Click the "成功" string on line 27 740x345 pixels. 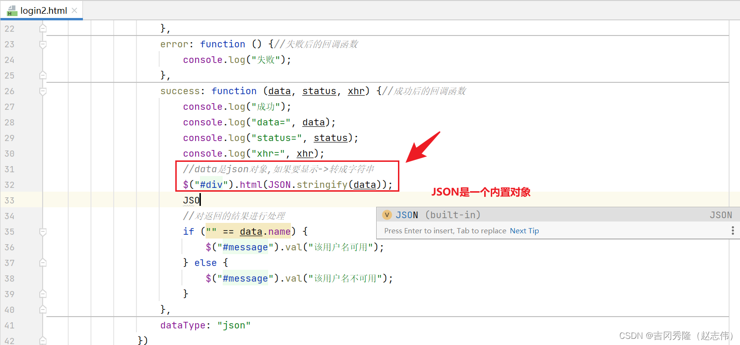[266, 107]
